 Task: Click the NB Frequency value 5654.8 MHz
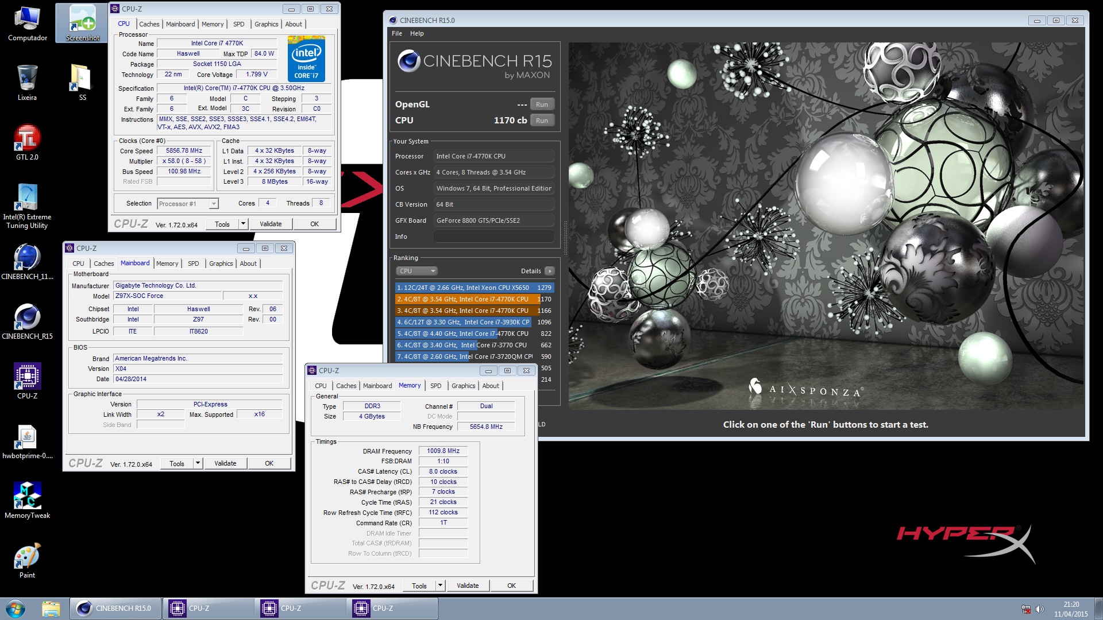(486, 427)
